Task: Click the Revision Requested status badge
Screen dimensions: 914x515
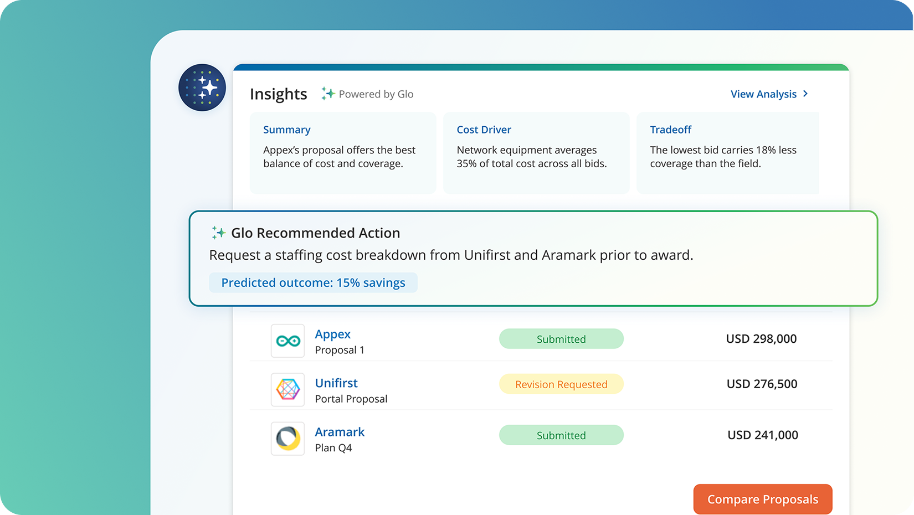Action: pyautogui.click(x=561, y=384)
